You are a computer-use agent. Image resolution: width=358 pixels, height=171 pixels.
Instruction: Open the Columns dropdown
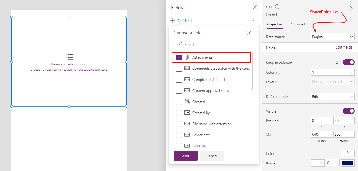333,72
